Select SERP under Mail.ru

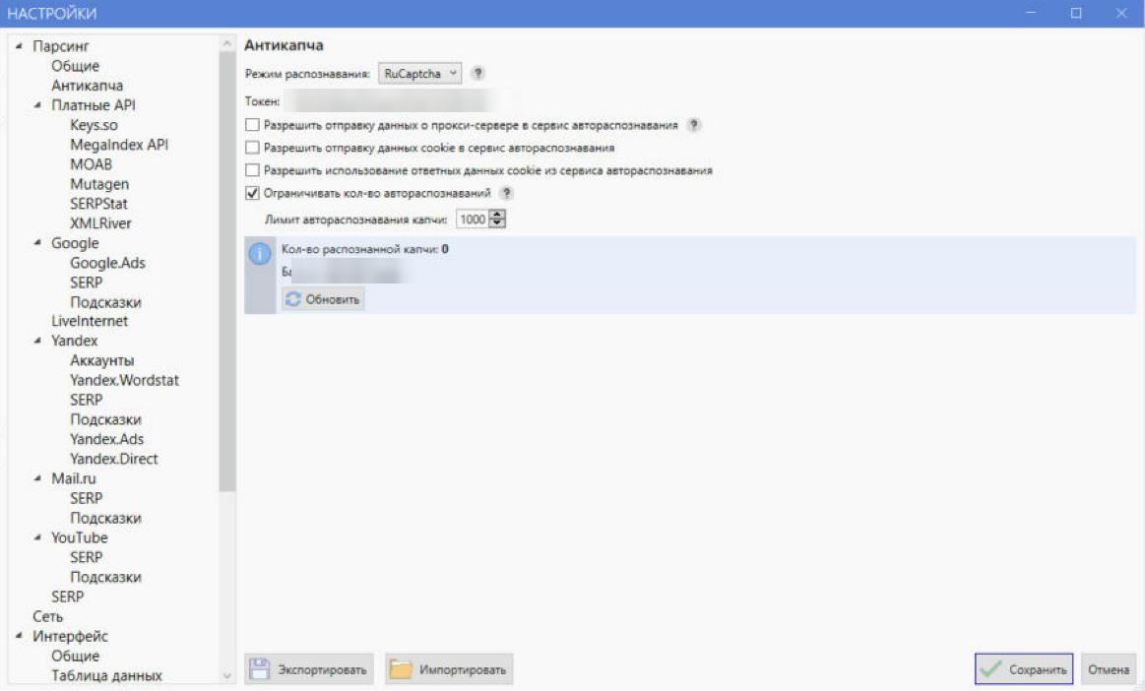(87, 498)
